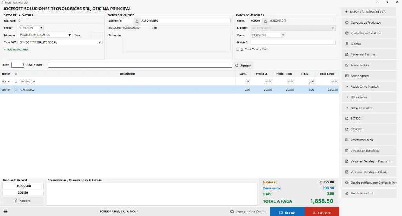Click the Grabar save disk icon
Screen dimensions: 402x216
pyautogui.click(x=281, y=213)
